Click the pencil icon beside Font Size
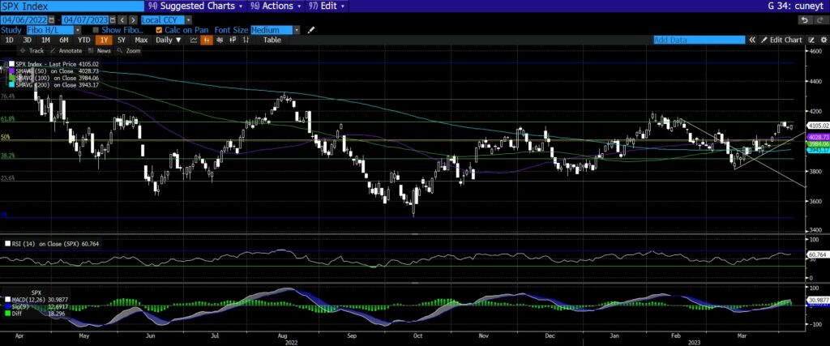Viewport: 830px width, 346px height. coord(311,30)
